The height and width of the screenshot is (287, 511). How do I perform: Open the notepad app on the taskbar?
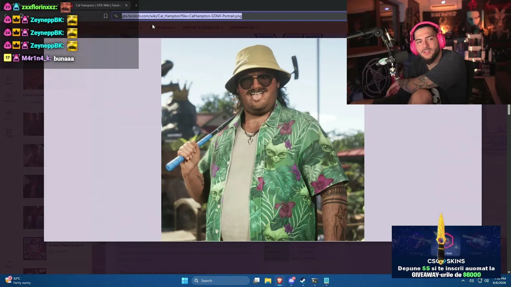pyautogui.click(x=326, y=281)
